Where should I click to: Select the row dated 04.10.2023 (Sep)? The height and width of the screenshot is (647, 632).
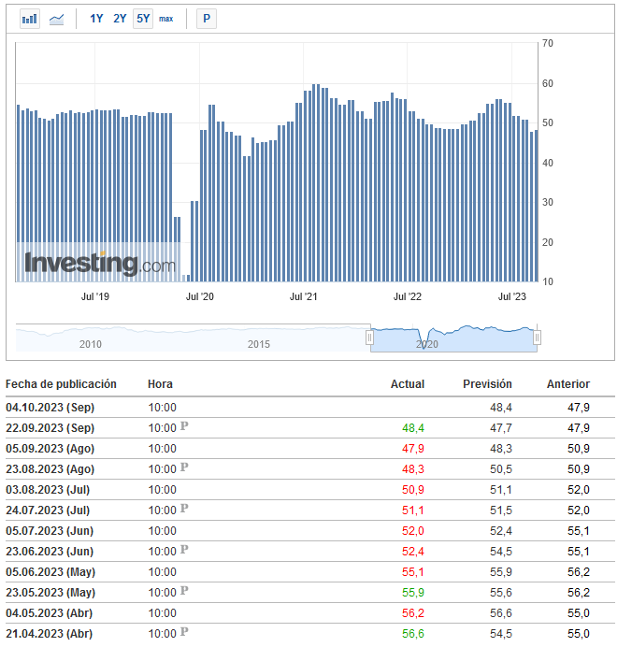pyautogui.click(x=310, y=408)
